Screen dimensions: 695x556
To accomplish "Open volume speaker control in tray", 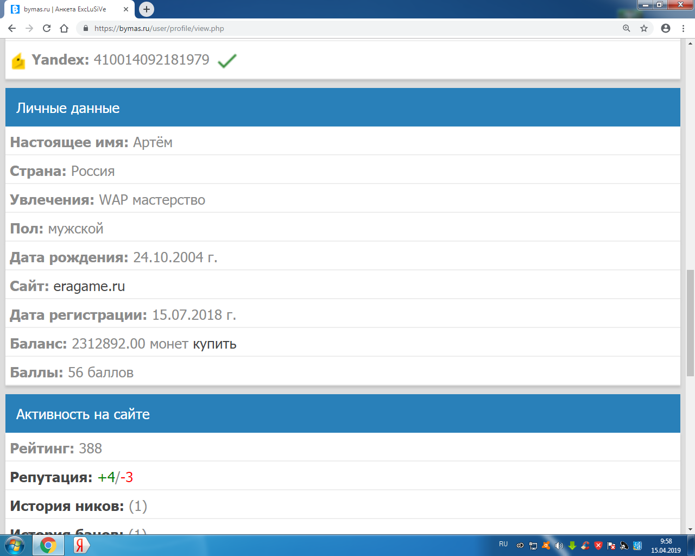I will pyautogui.click(x=559, y=546).
